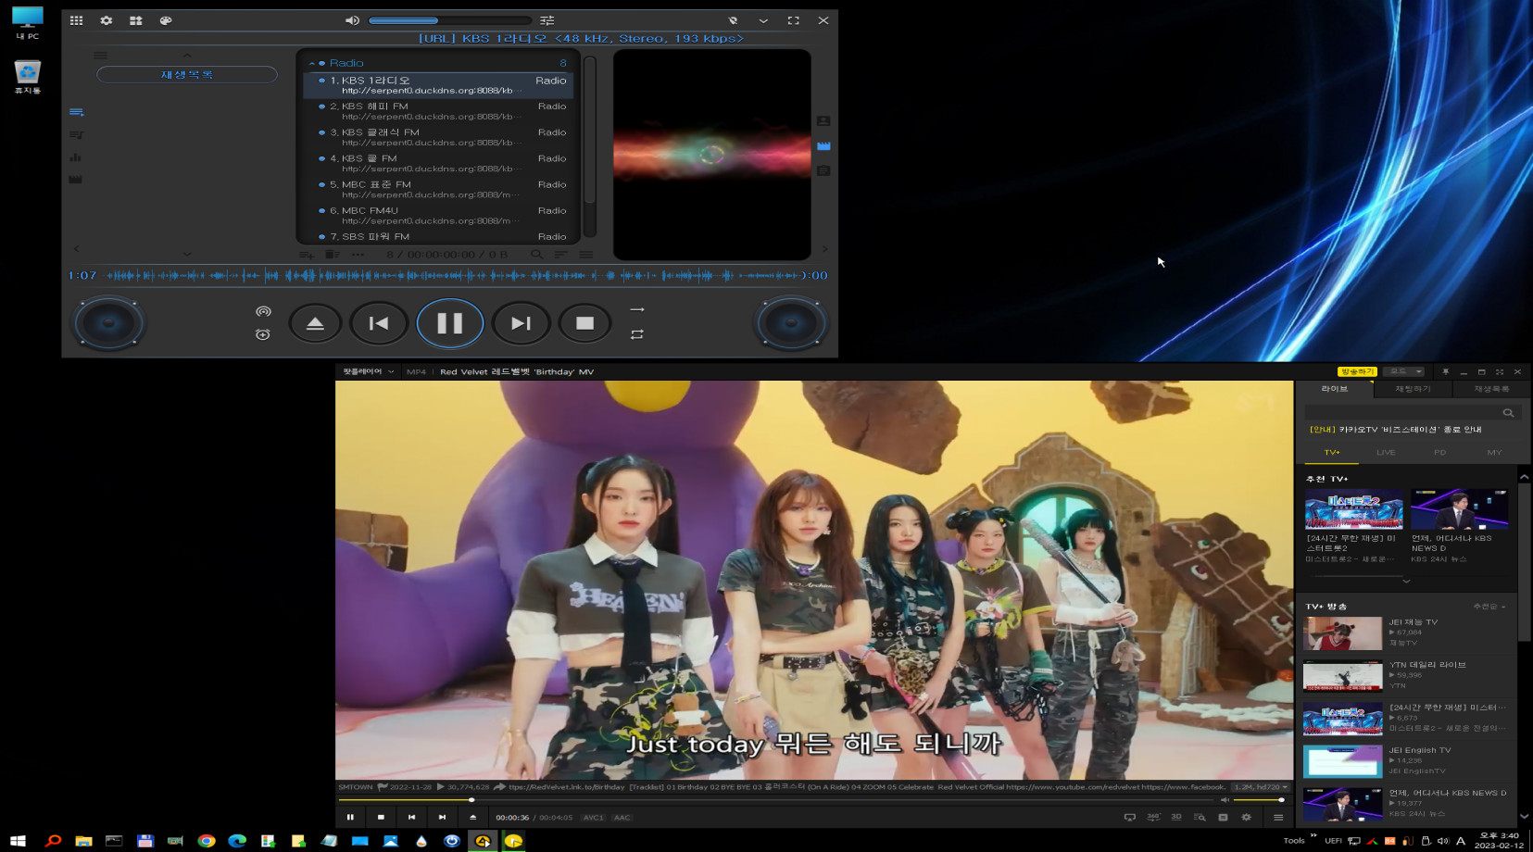Toggle 3D video mode
Viewport: 1533px width, 852px height.
coord(1176,817)
